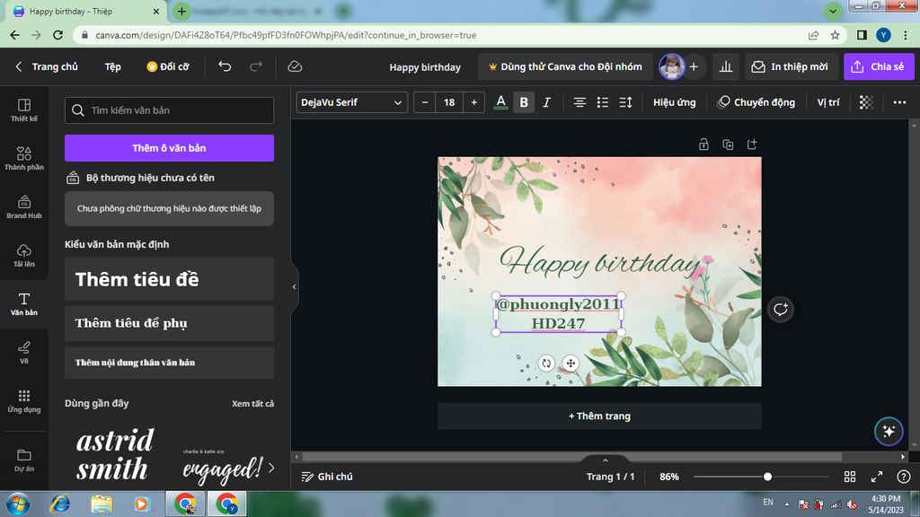Click Chia sẻ share button
920x517 pixels.
pos(879,66)
